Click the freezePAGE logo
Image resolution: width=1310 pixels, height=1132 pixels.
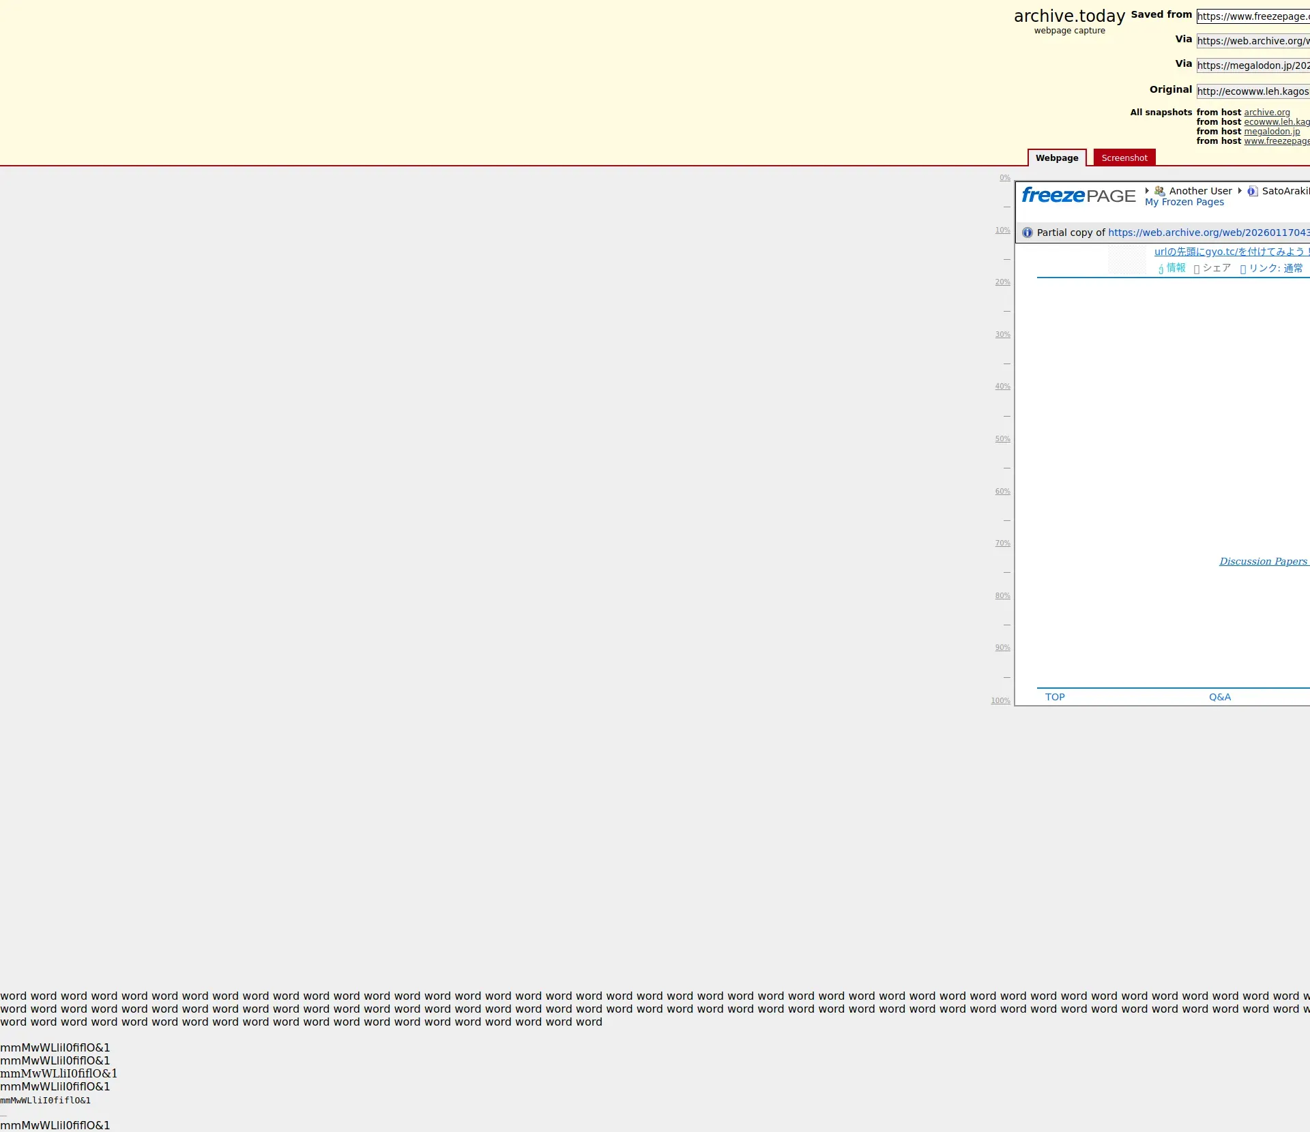pyautogui.click(x=1078, y=196)
